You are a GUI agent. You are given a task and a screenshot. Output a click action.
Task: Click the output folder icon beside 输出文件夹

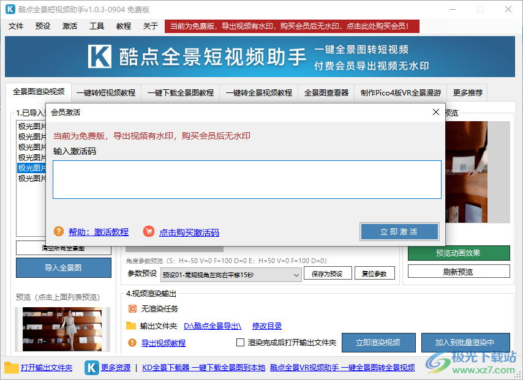pyautogui.click(x=131, y=326)
